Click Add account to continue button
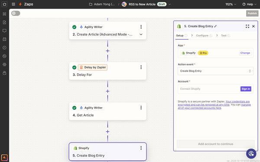 pos(215,144)
